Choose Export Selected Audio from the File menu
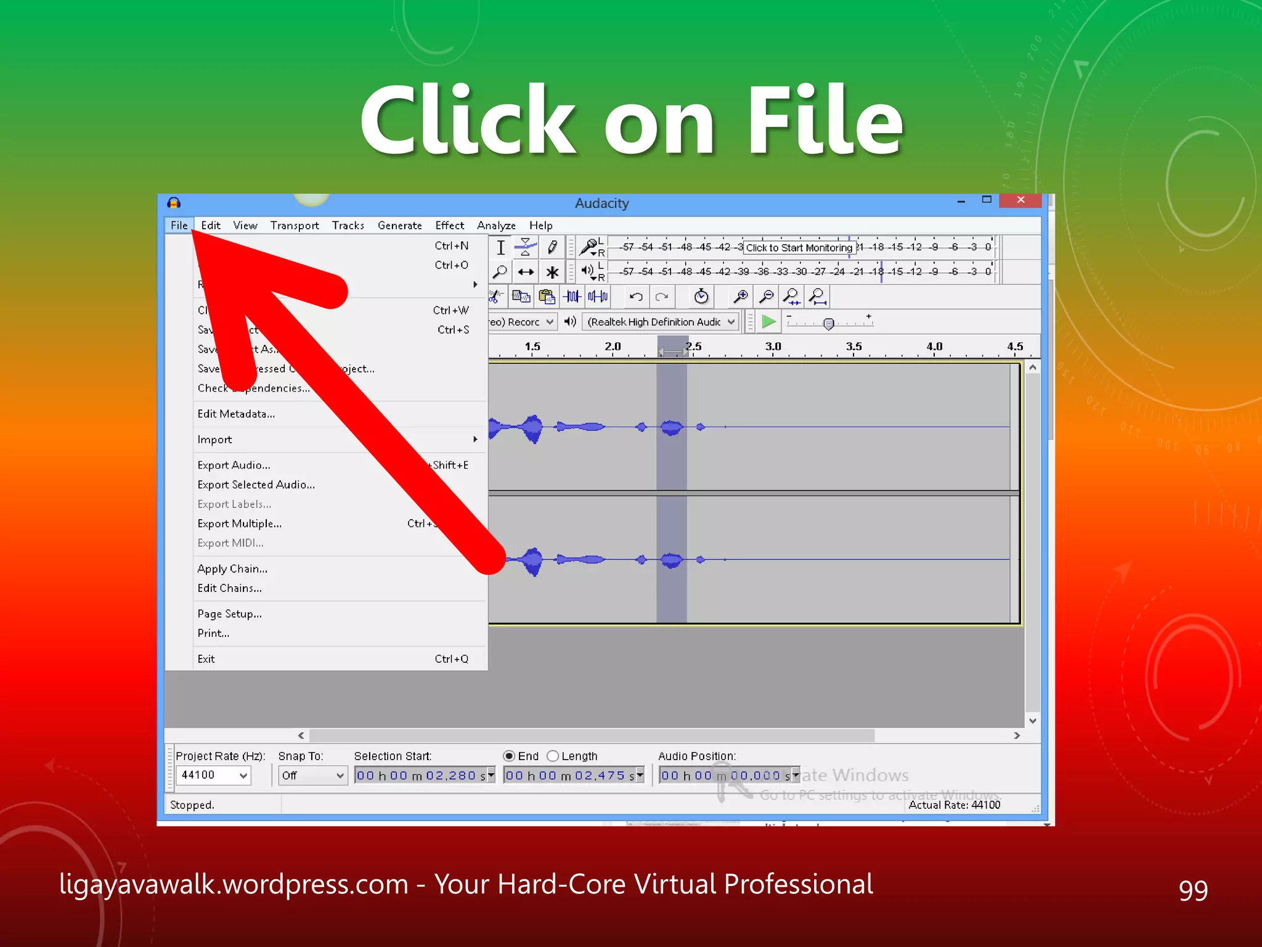Screen dimensions: 1262x947 click(256, 485)
